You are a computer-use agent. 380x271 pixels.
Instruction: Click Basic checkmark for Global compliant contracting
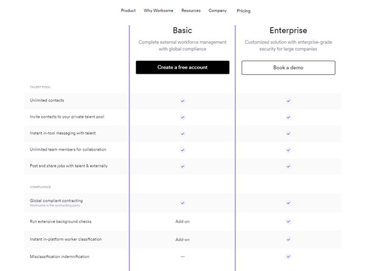point(182,203)
